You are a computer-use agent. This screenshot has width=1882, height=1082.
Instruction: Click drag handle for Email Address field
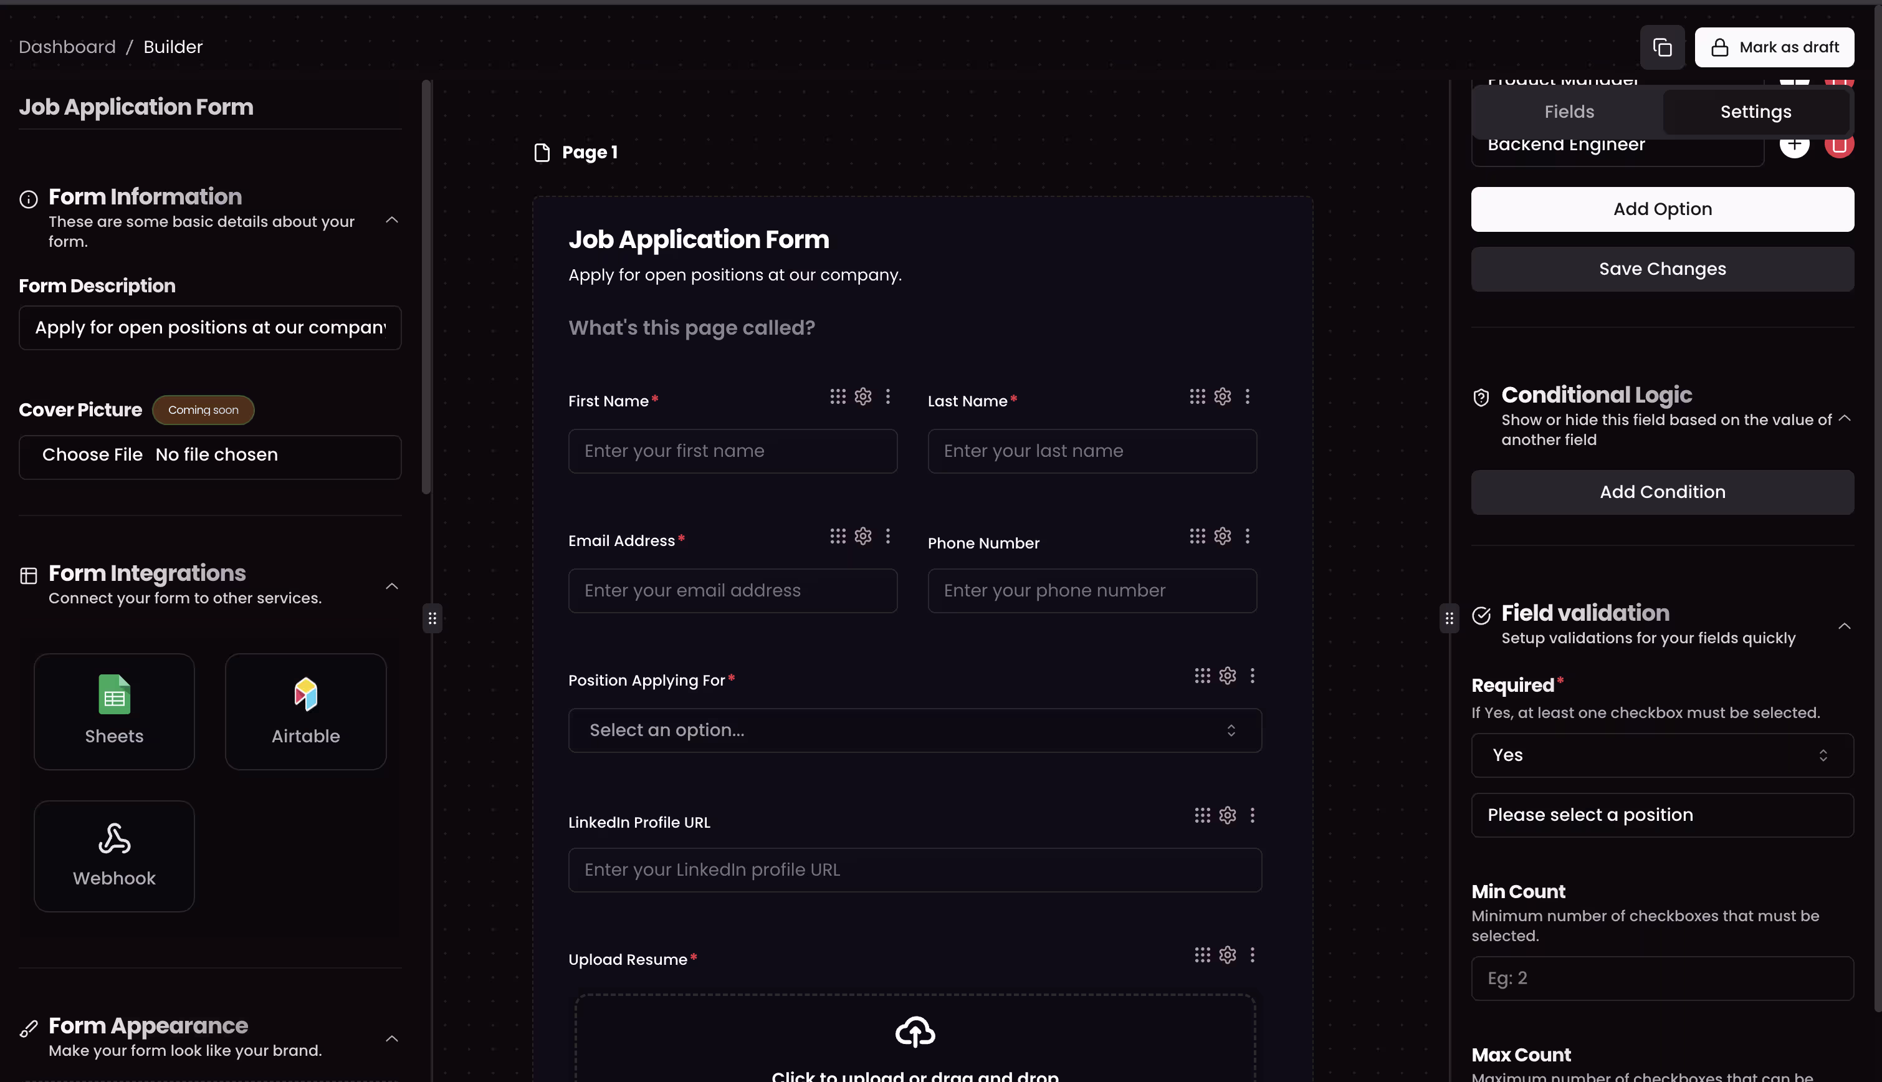pos(838,537)
